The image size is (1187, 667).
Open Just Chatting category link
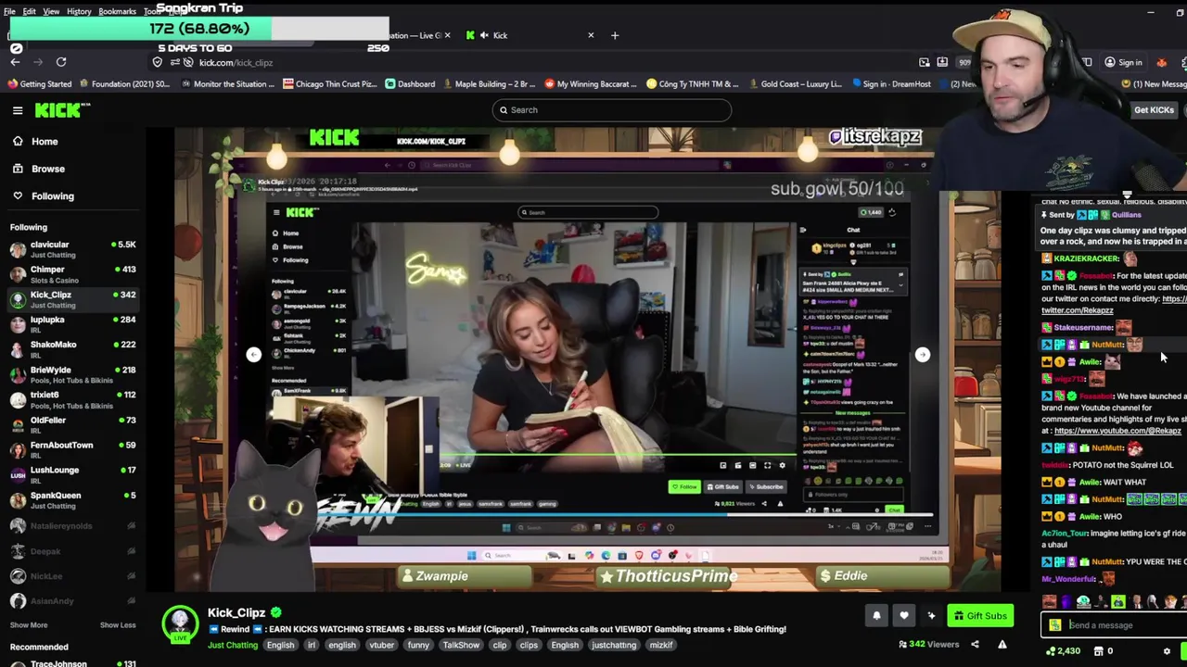point(233,645)
